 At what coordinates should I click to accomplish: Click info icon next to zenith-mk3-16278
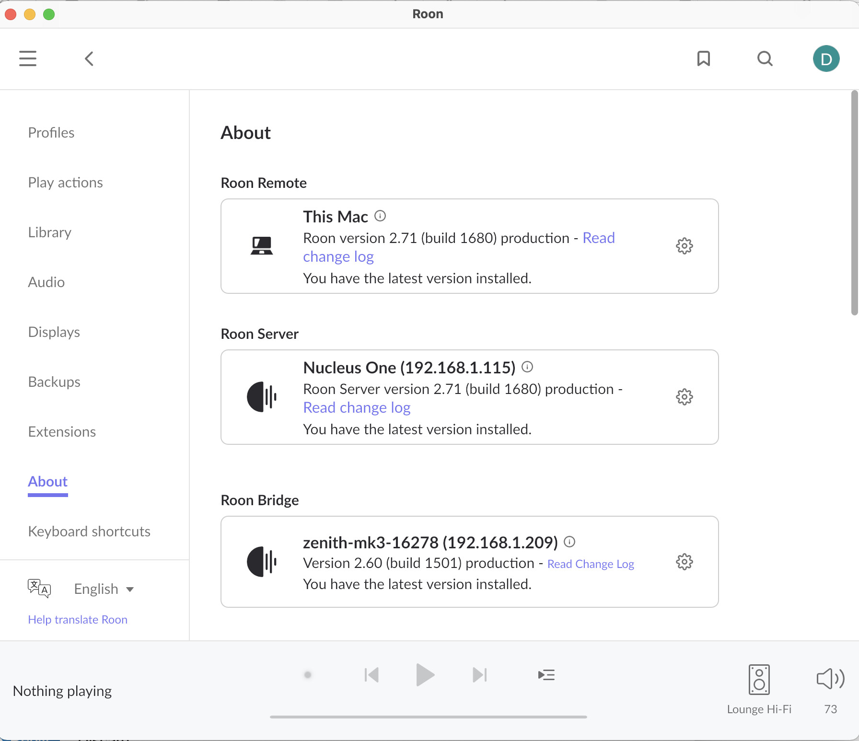569,542
